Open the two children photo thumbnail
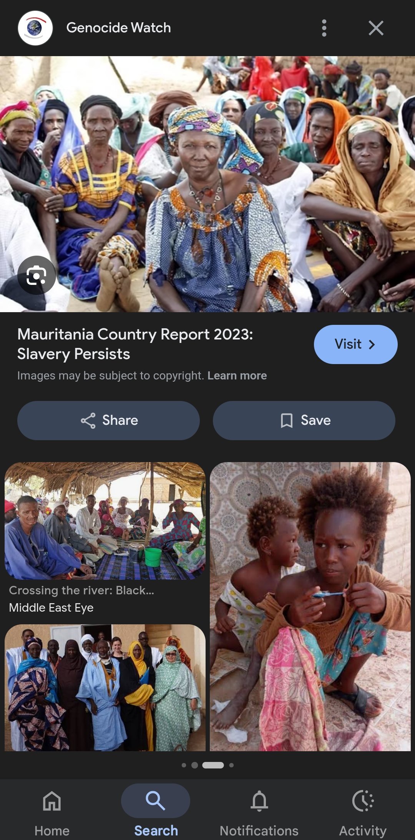Viewport: 415px width, 840px height. (310, 606)
